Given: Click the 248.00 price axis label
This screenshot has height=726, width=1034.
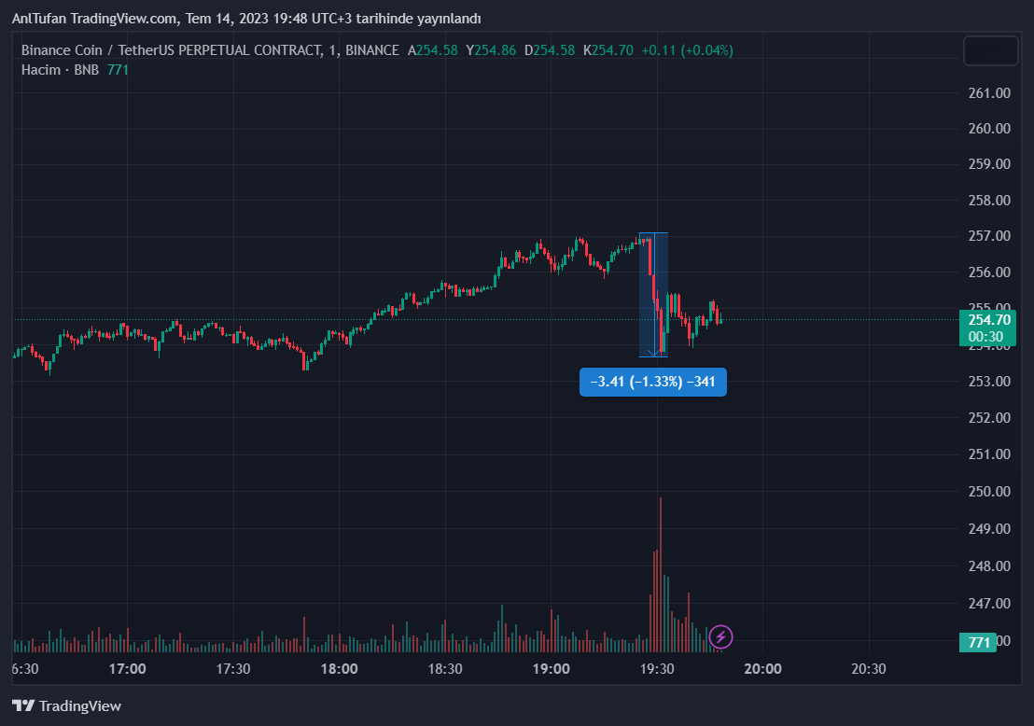Looking at the screenshot, I should (x=989, y=565).
